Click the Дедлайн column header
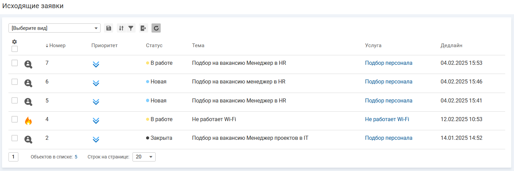The height and width of the screenshot is (171, 514). (x=451, y=45)
